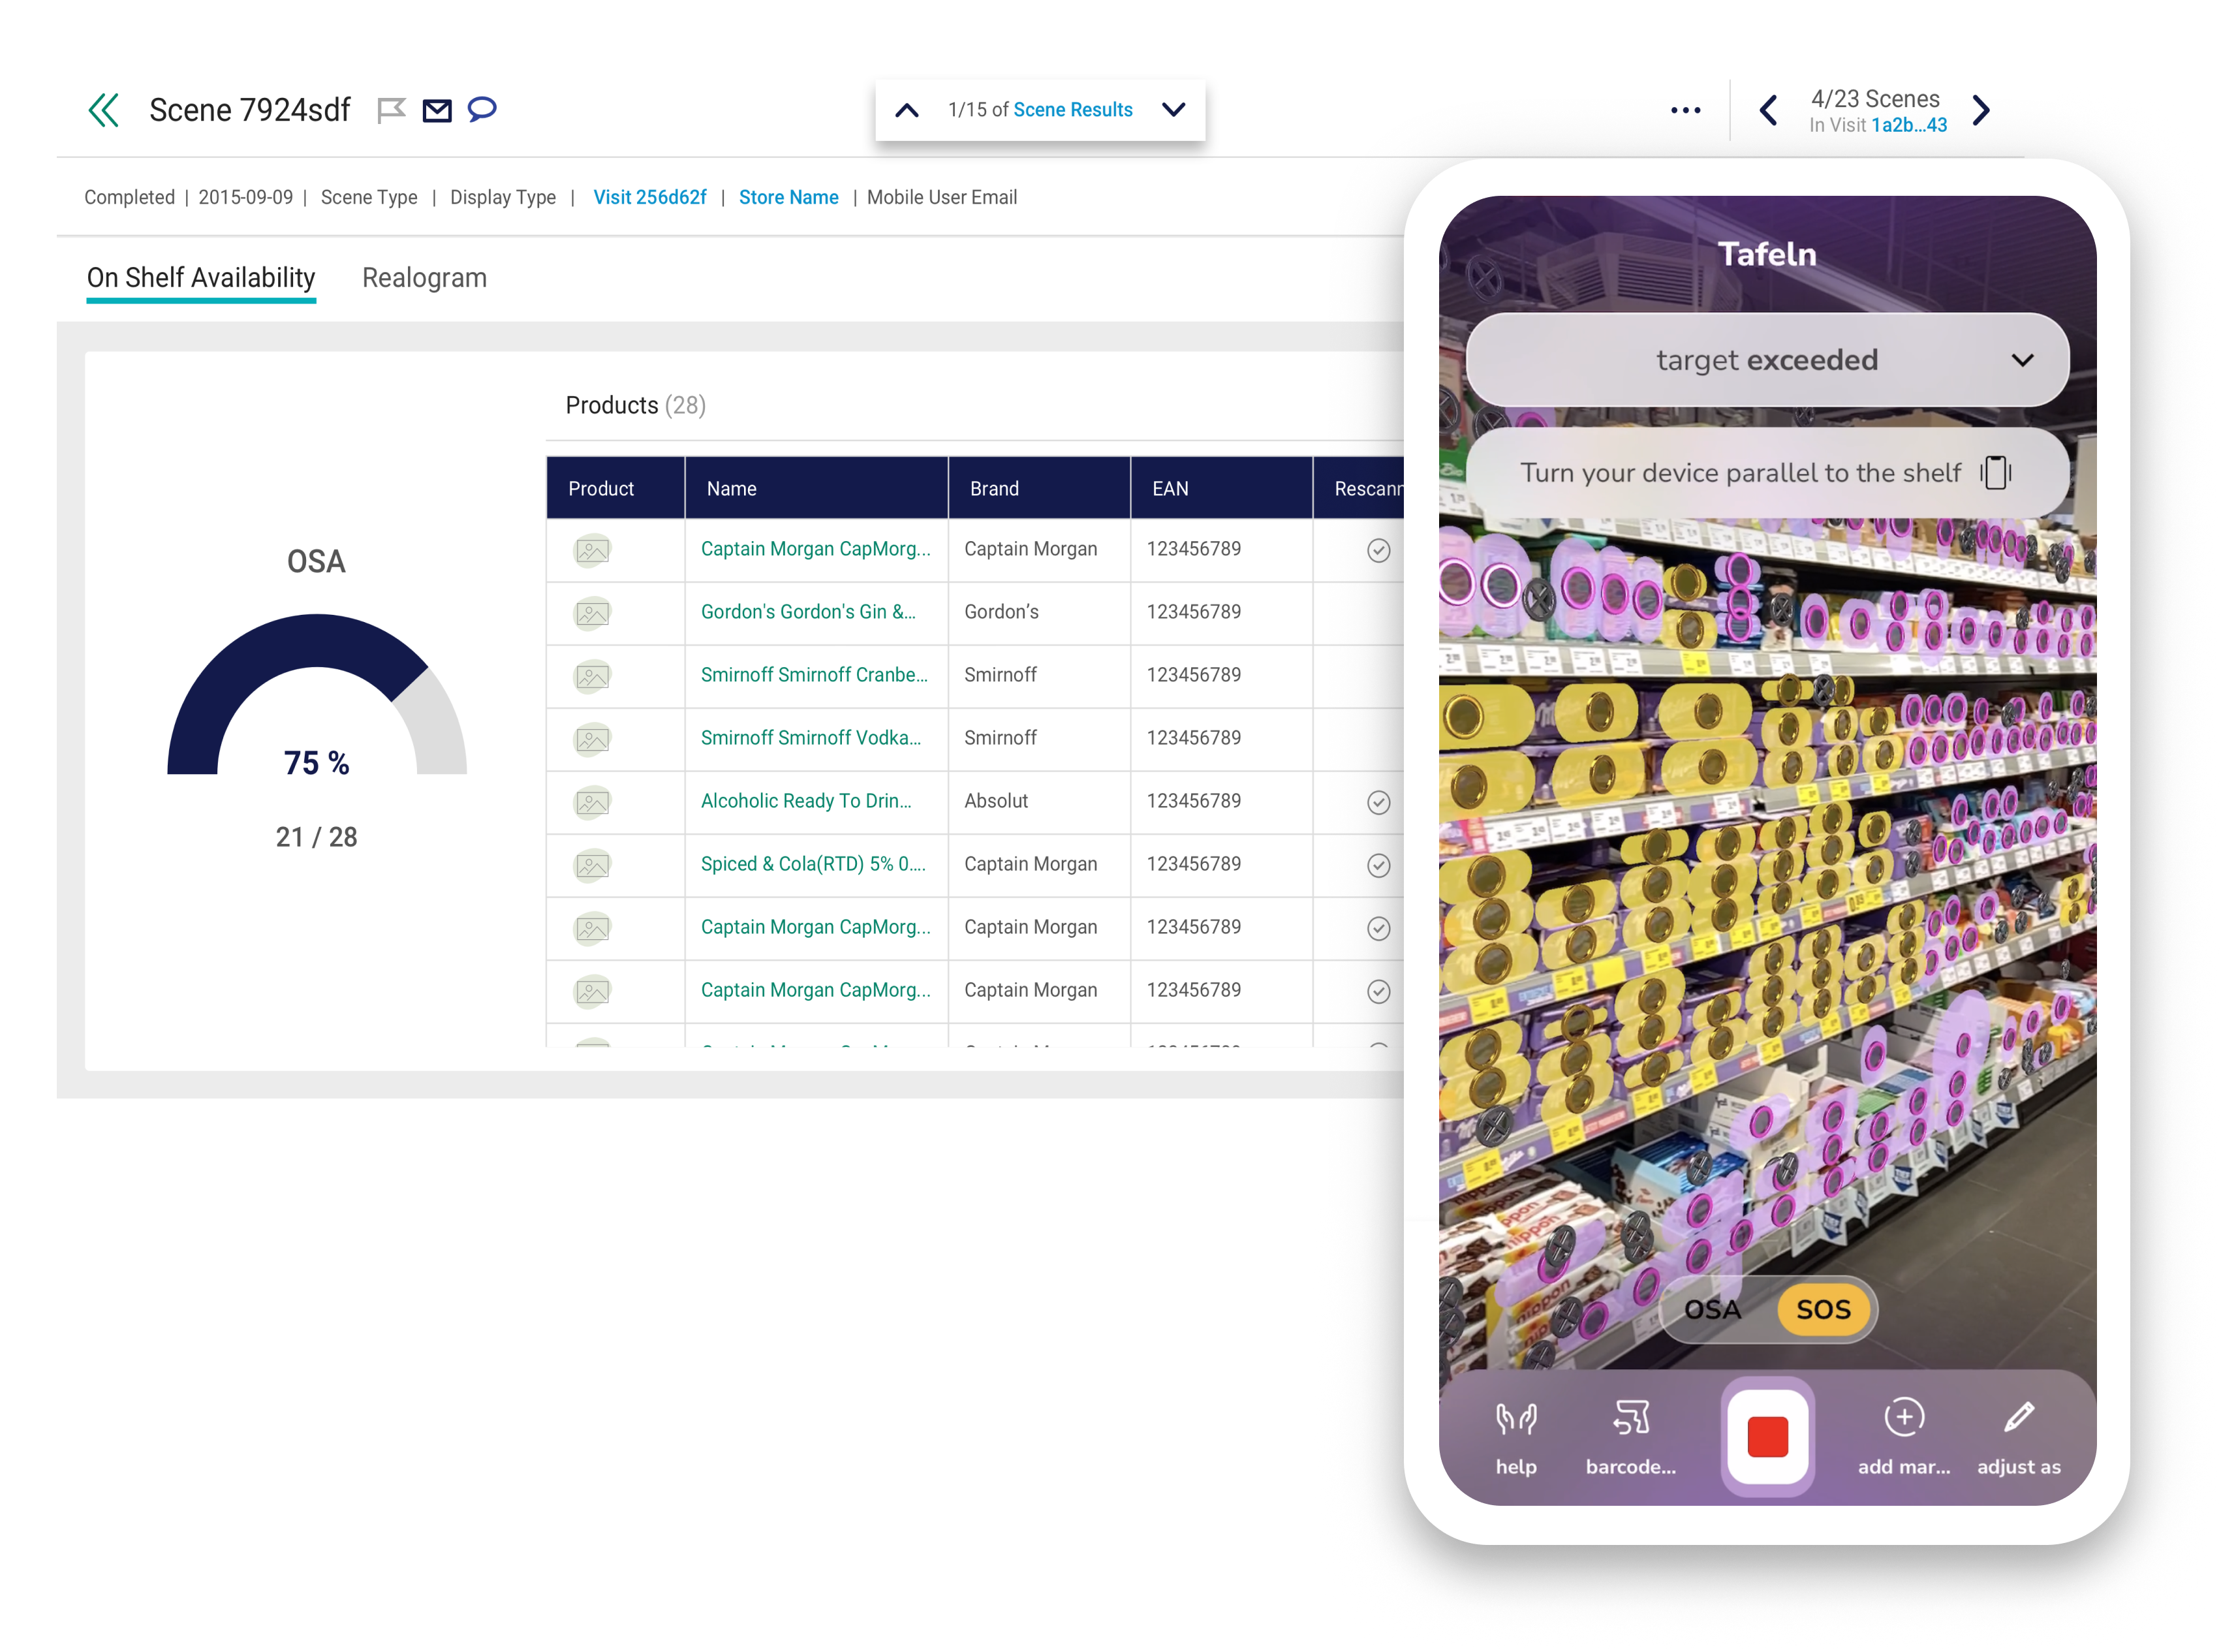Go to next scene result with down chevron

tap(1174, 110)
